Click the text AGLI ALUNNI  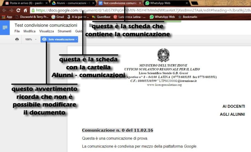[232, 114]
